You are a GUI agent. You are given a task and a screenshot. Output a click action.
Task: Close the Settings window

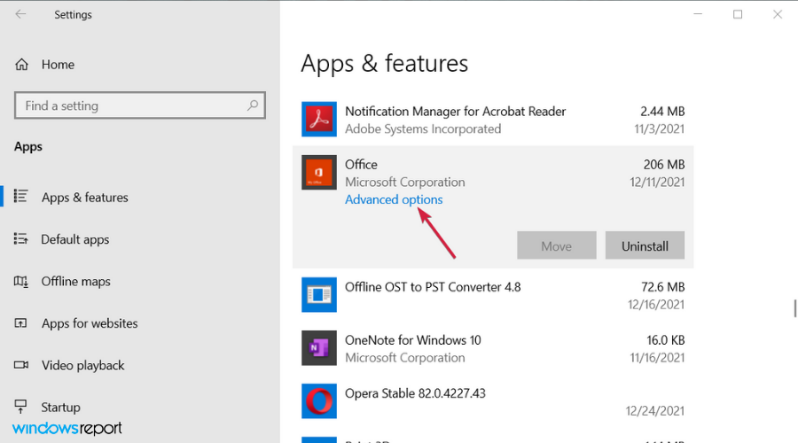click(x=777, y=14)
